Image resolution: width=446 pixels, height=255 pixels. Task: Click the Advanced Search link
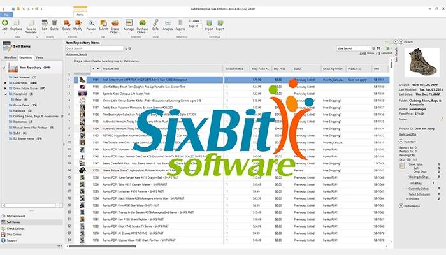click(76, 54)
